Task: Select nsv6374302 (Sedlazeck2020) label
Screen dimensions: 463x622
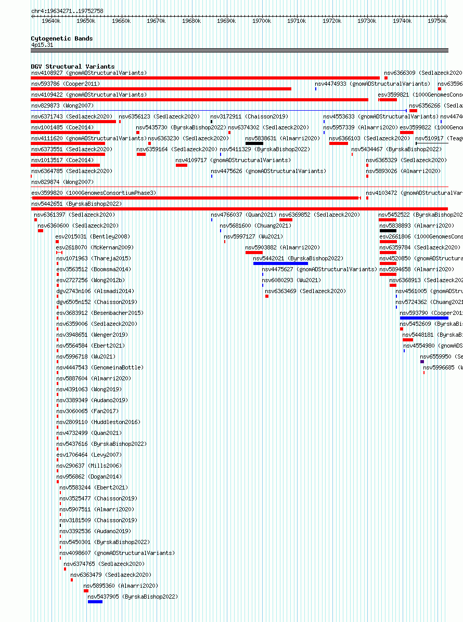Action: (x=268, y=128)
